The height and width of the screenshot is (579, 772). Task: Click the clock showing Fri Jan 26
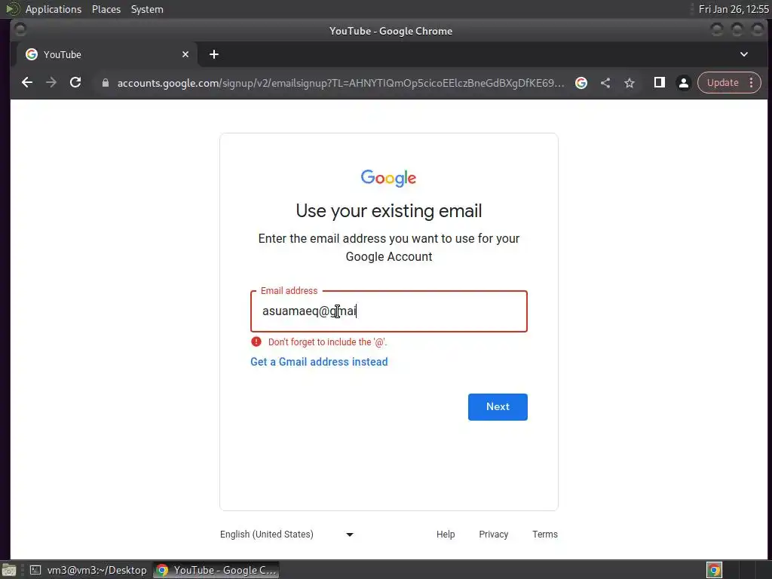tap(734, 9)
